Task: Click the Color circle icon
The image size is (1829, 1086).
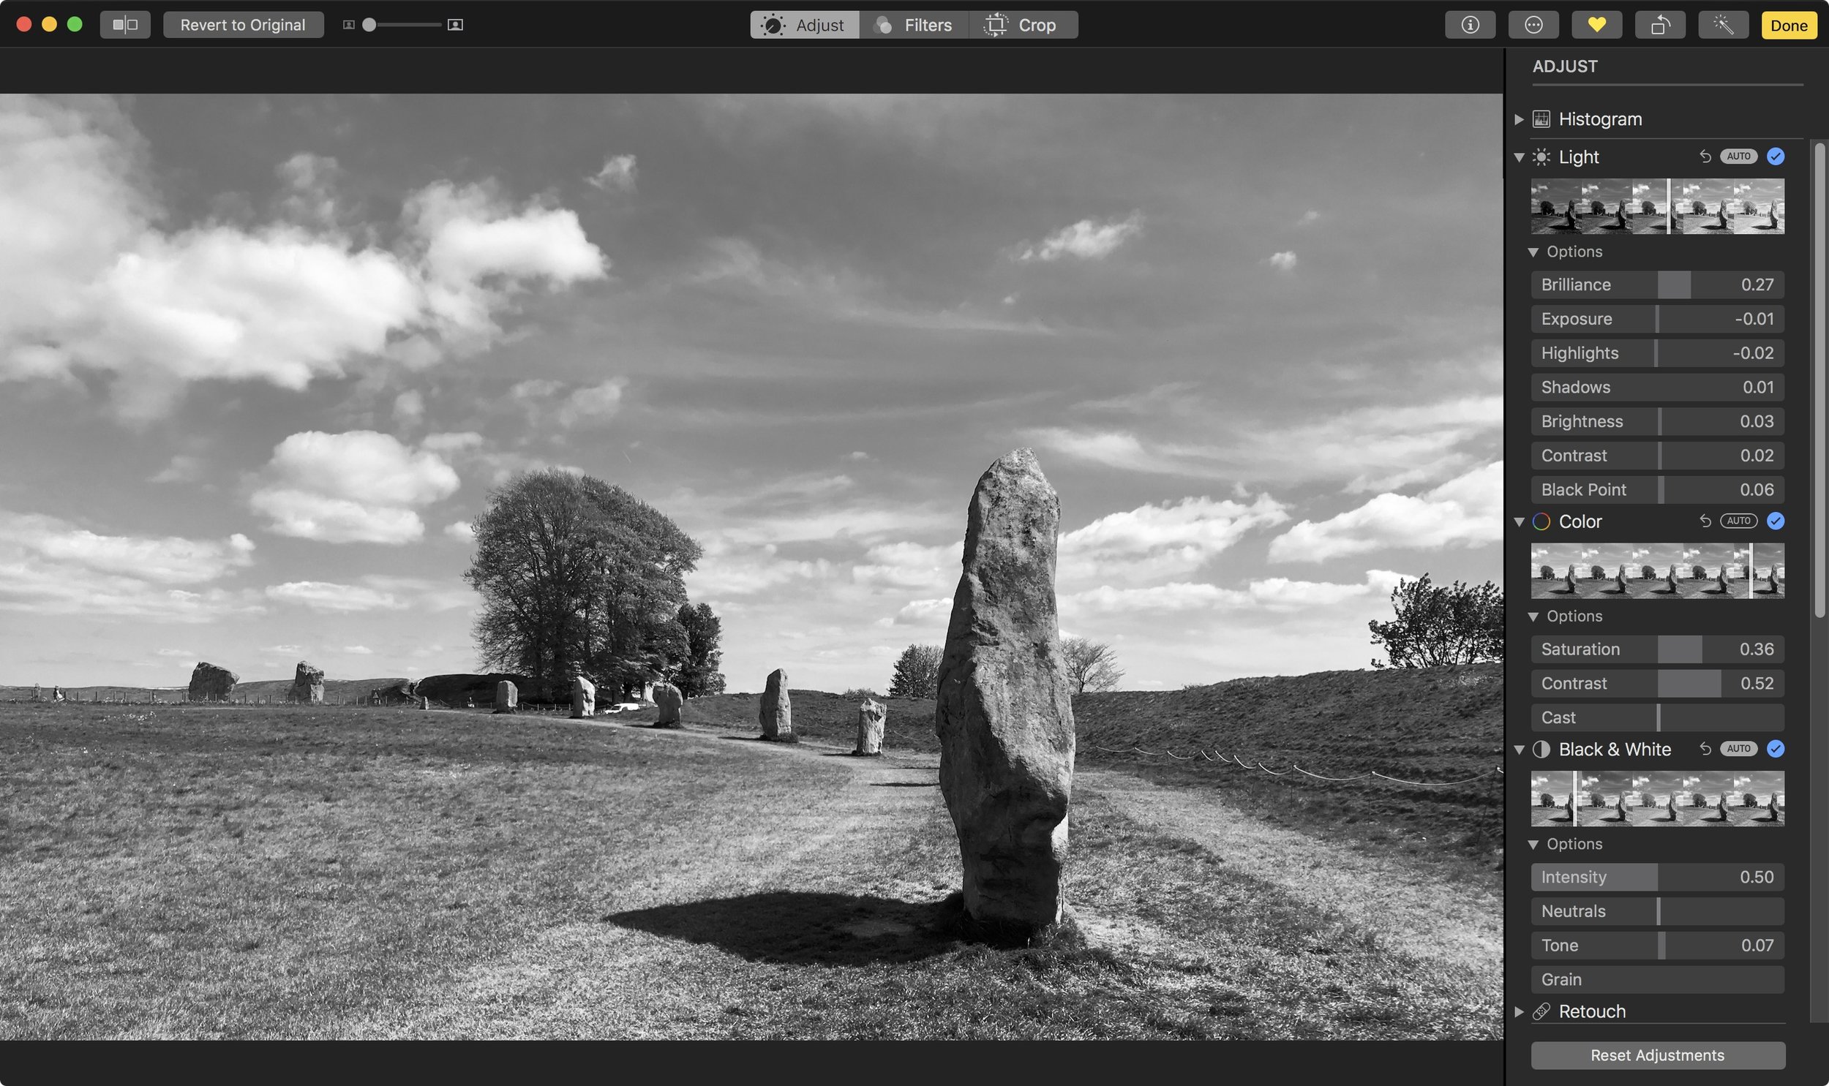Action: (x=1541, y=521)
